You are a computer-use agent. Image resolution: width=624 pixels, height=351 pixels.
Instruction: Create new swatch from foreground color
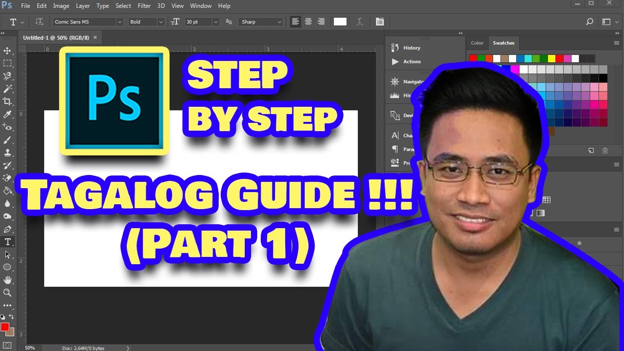pyautogui.click(x=591, y=151)
